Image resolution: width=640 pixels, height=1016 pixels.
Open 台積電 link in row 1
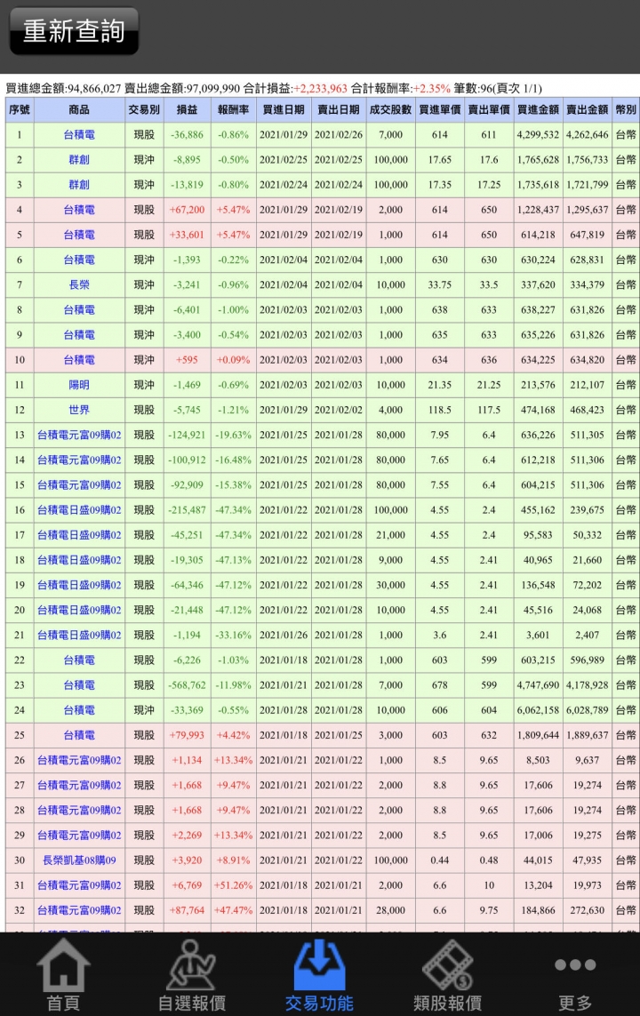coord(79,135)
